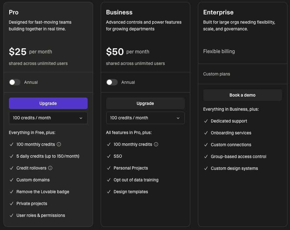Image resolution: width=290 pixels, height=230 pixels.
Task: Click the checkmark icon beside Dedicated support
Action: click(x=206, y=121)
